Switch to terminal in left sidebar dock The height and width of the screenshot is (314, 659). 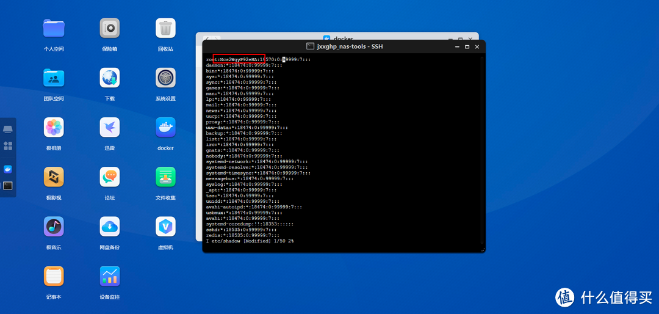(8, 185)
